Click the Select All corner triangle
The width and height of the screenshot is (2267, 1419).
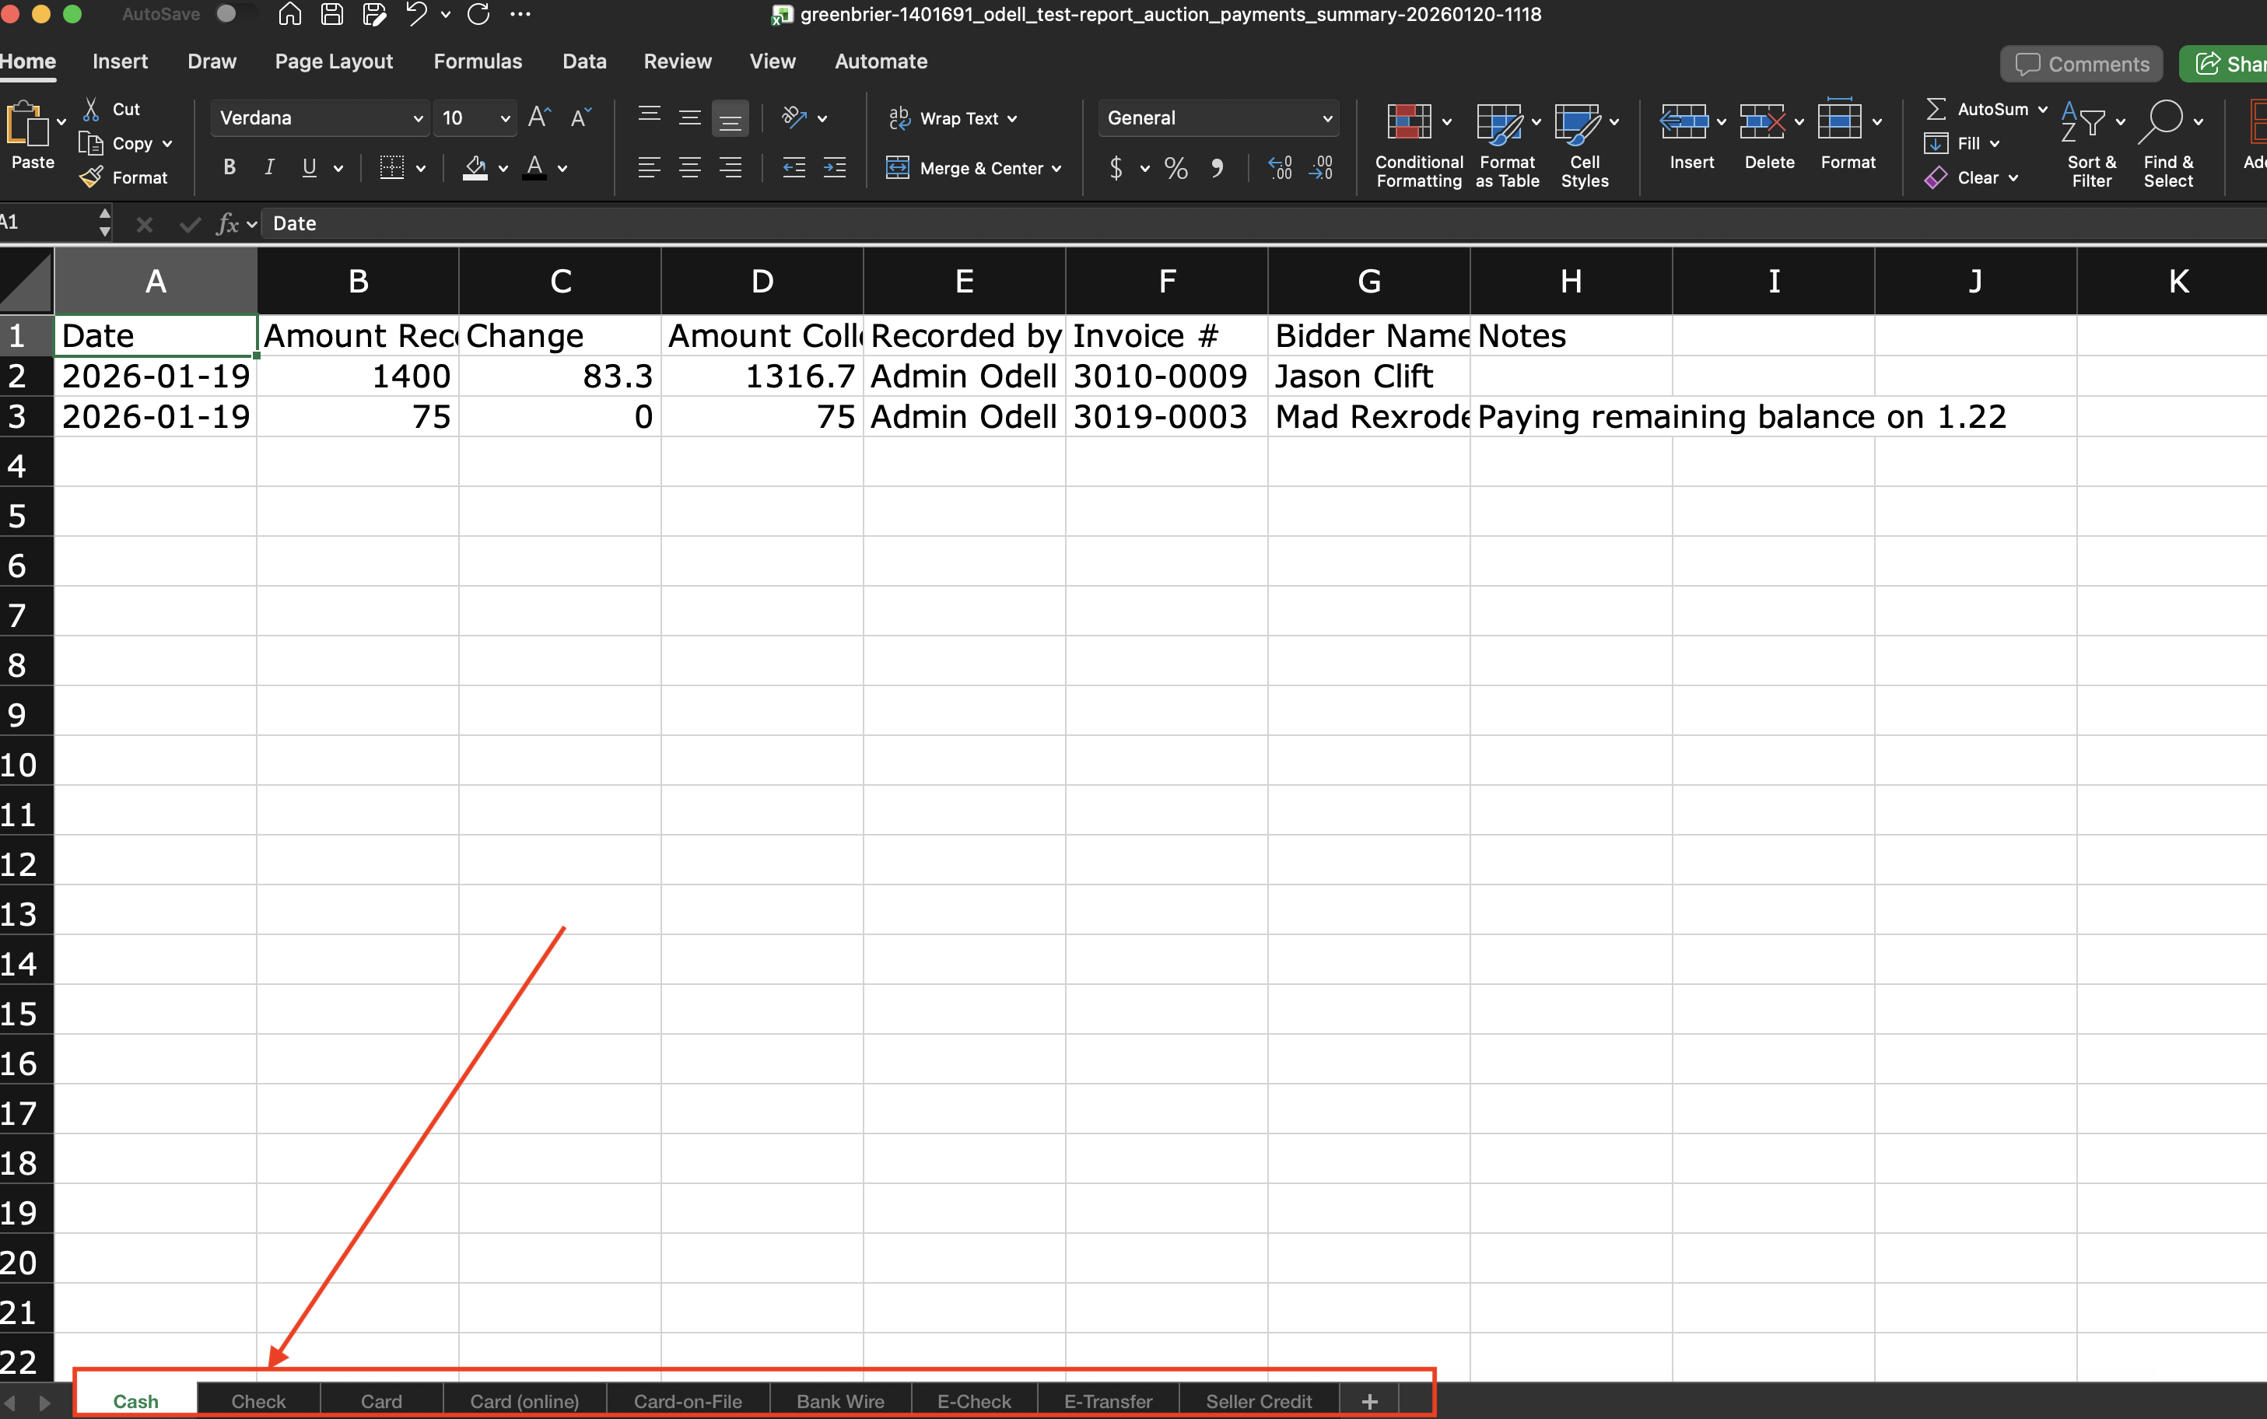26,281
